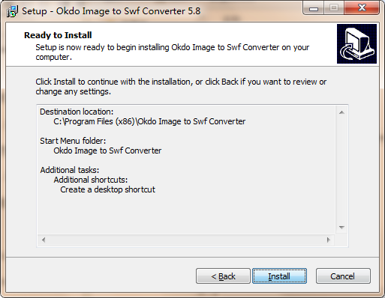Click the right arrow of the horizontal scrollbar

(329, 240)
